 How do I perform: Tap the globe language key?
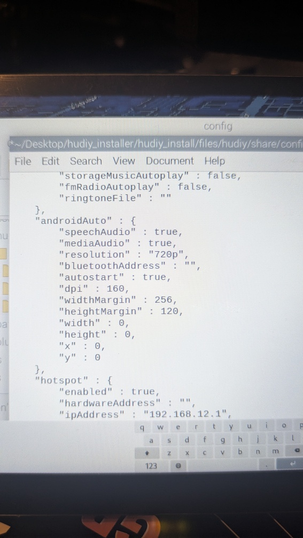pyautogui.click(x=178, y=465)
